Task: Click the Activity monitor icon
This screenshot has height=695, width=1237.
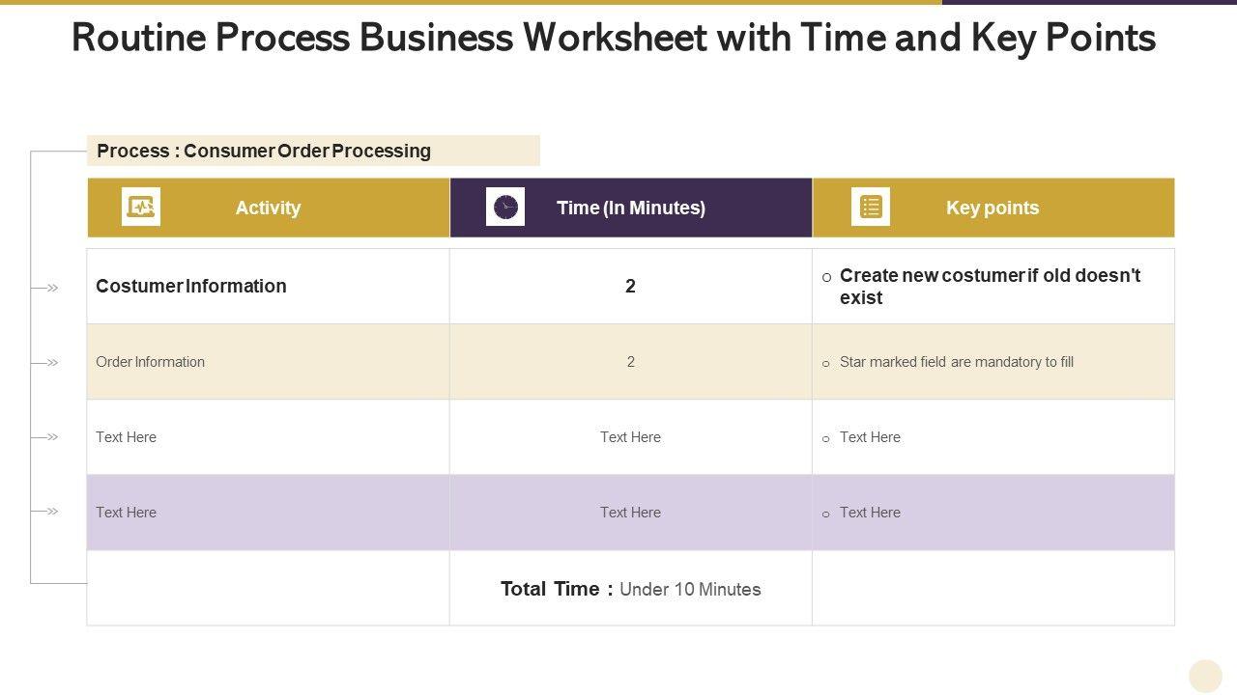Action: (141, 207)
